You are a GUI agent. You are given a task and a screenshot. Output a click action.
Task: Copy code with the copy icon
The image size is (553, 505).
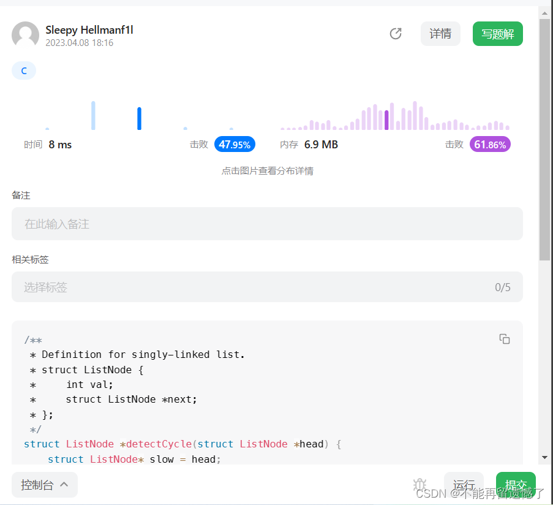(505, 339)
